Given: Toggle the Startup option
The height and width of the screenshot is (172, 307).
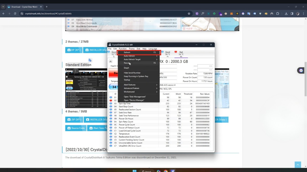Looking at the screenshot, I should click(139, 80).
